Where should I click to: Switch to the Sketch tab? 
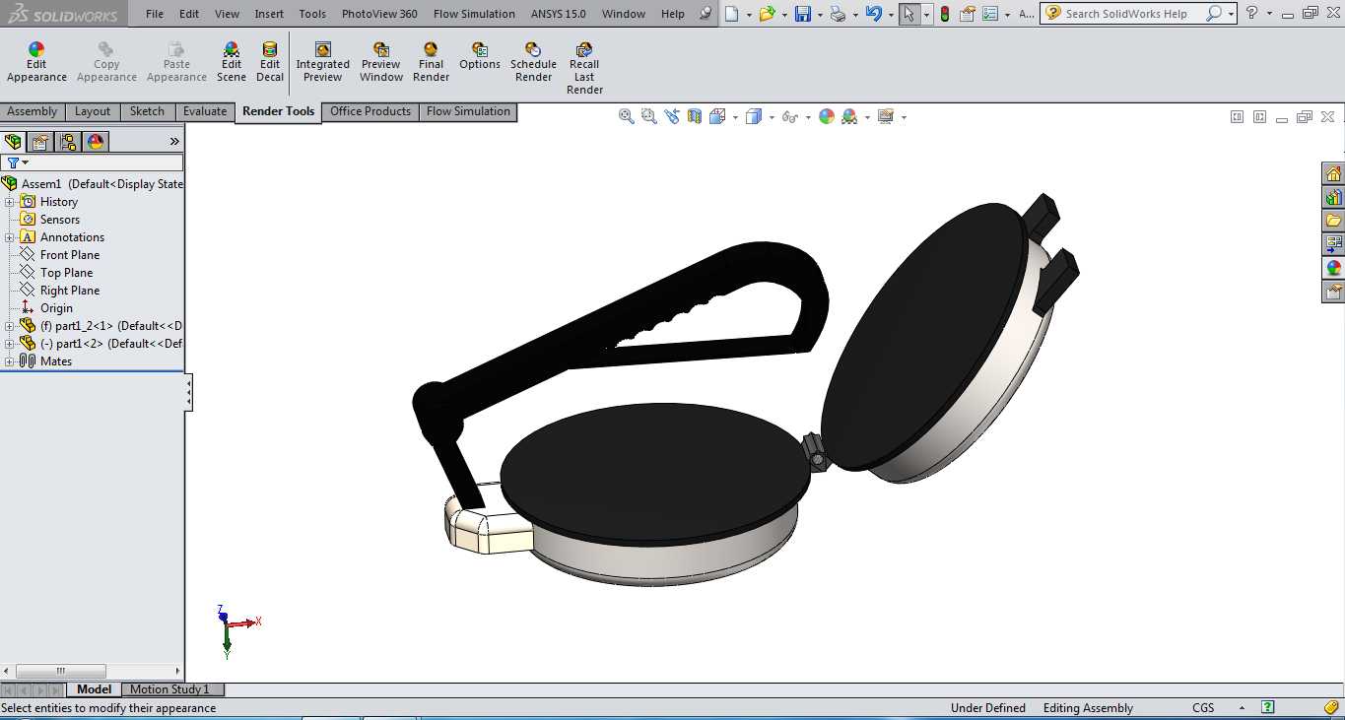(x=147, y=111)
